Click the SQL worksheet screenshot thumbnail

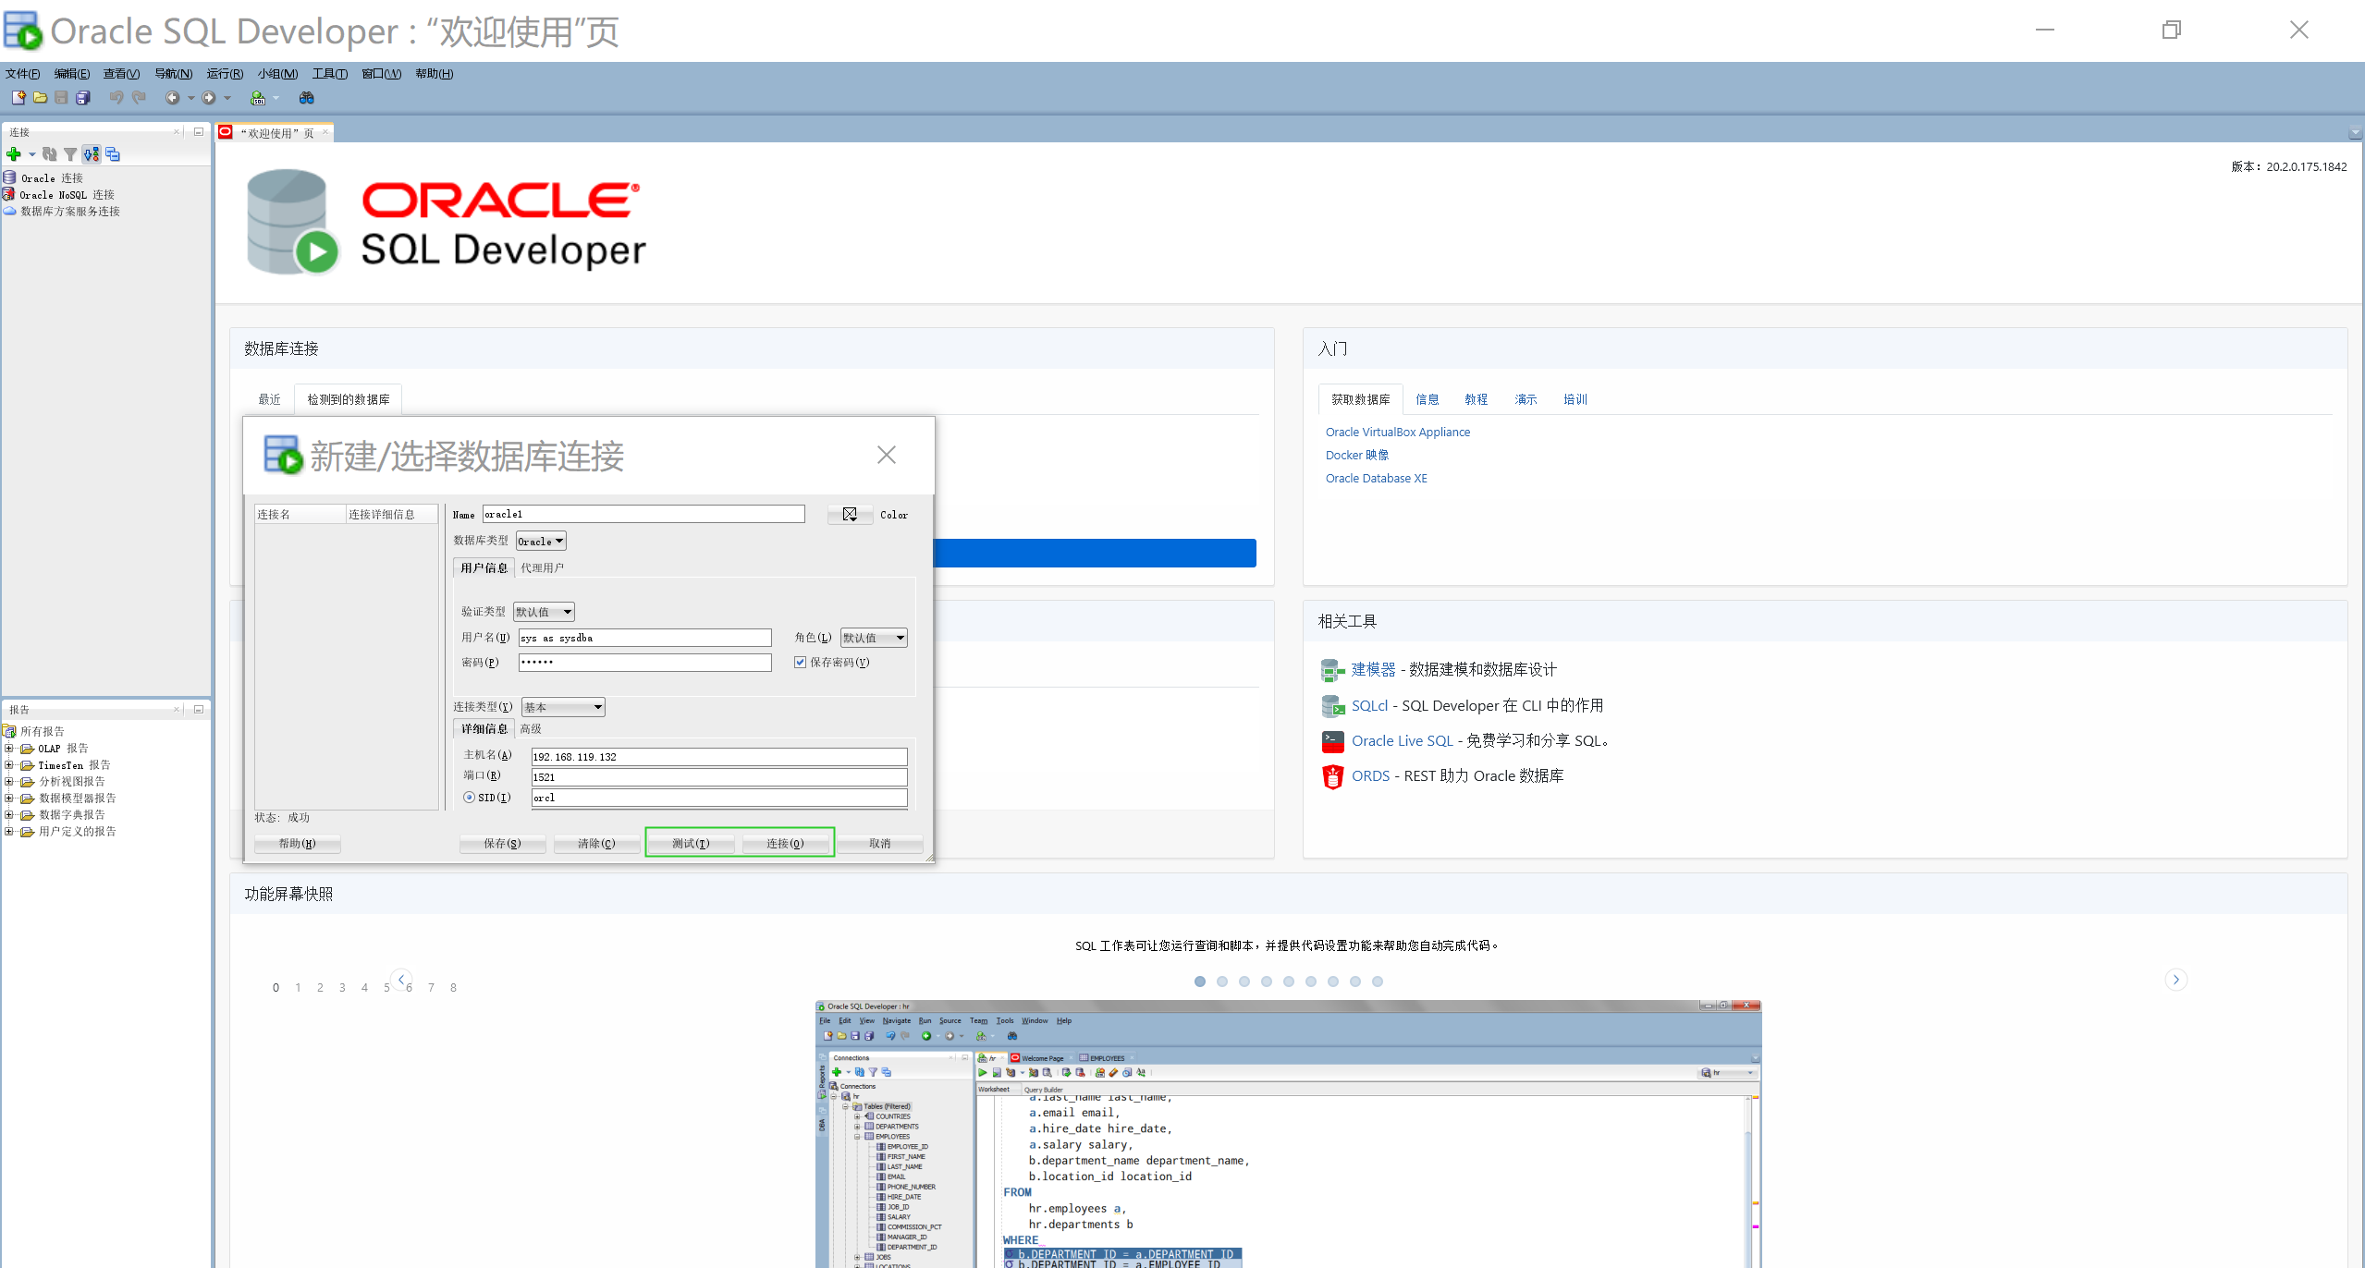pos(1288,1134)
